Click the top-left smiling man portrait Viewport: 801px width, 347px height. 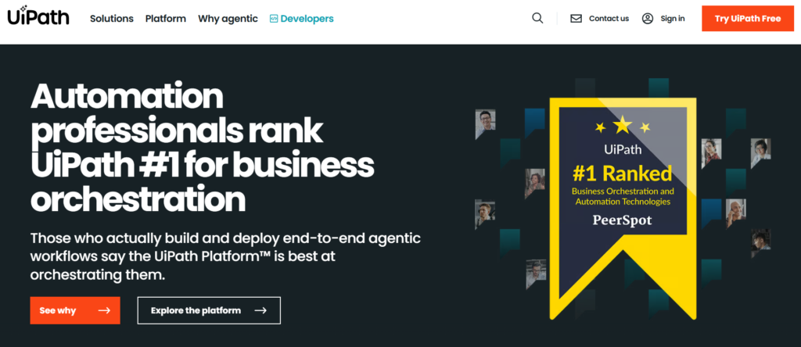tap(485, 124)
